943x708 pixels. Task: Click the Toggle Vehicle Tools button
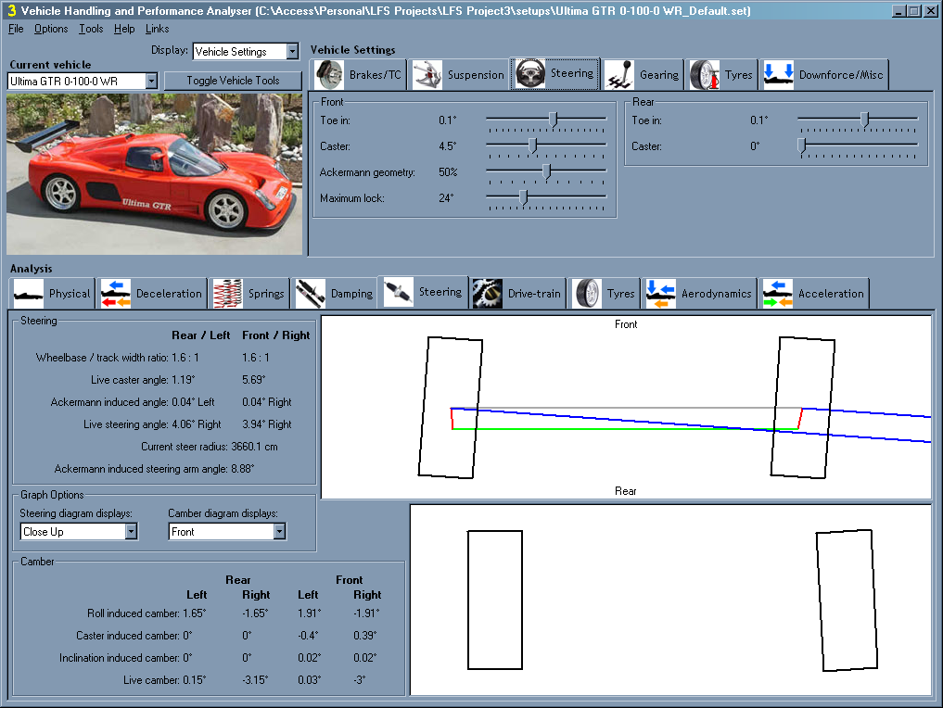pos(233,81)
